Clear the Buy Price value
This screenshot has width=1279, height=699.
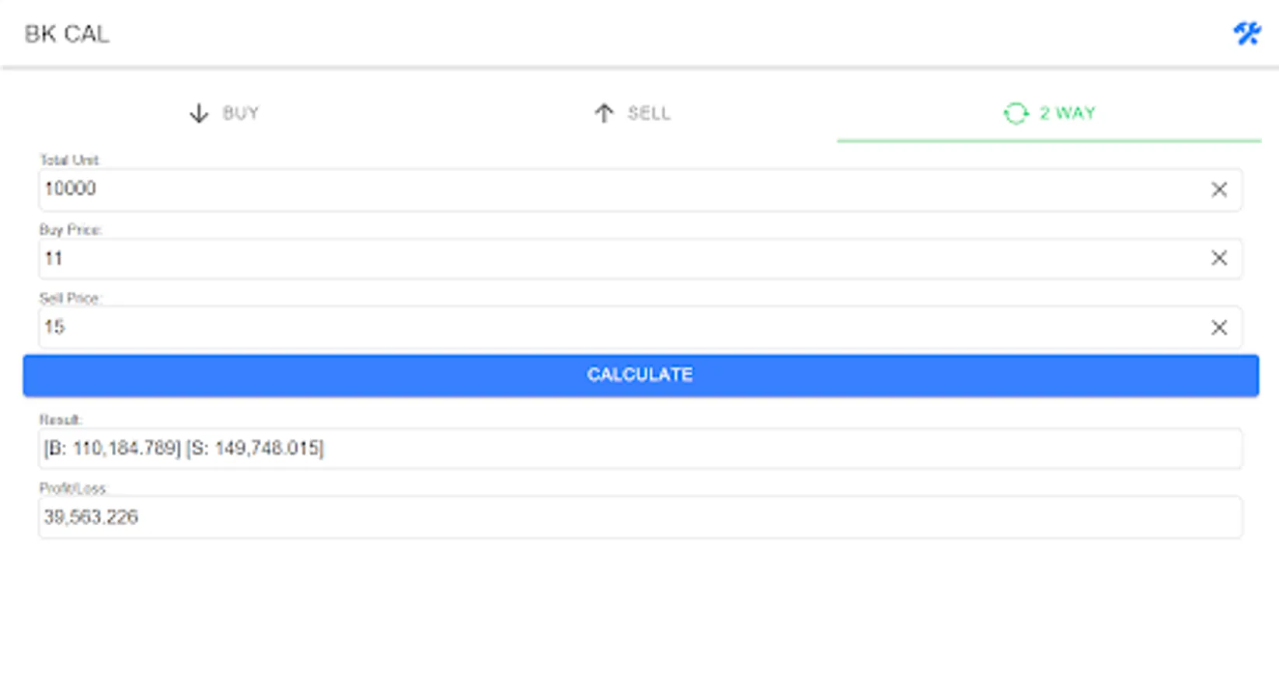(x=1218, y=258)
